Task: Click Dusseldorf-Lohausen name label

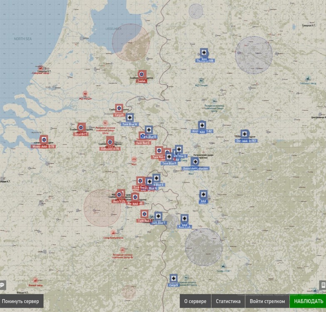Action: [x=195, y=168]
